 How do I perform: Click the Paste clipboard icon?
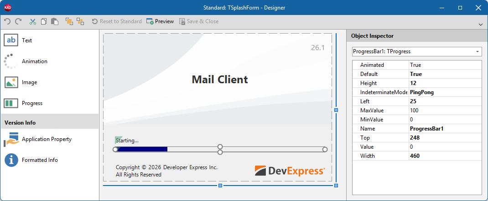[x=54, y=21]
